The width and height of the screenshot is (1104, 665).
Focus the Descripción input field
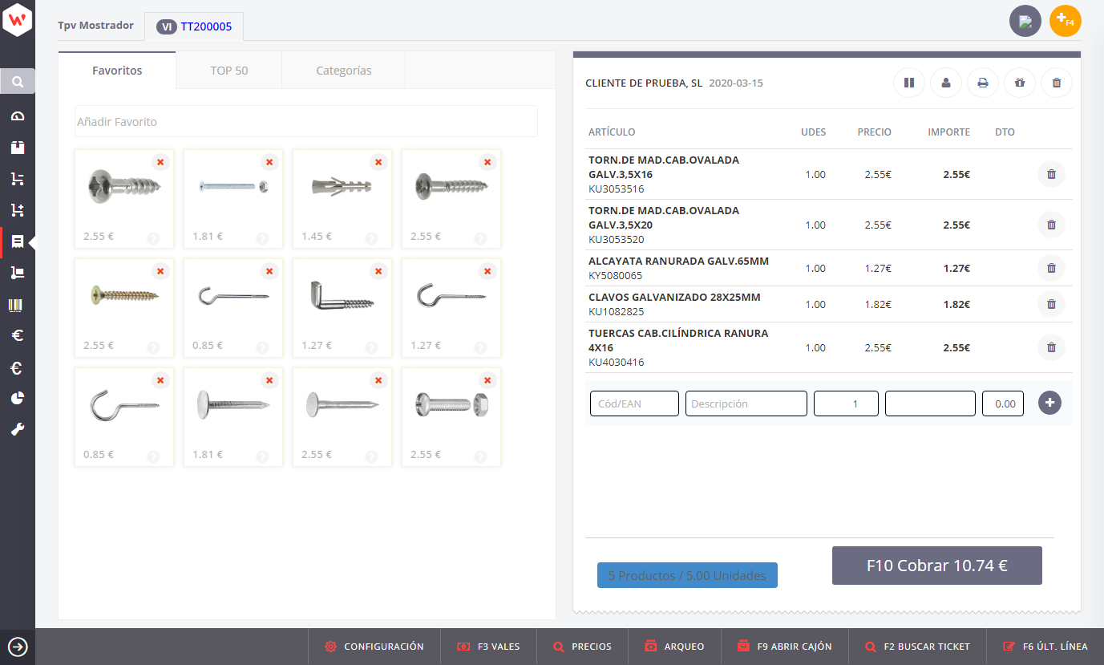(x=746, y=403)
